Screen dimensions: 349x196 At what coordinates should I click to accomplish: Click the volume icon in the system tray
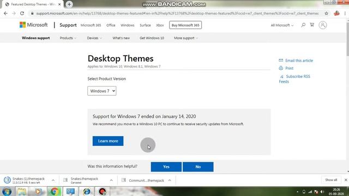[x=322, y=192]
